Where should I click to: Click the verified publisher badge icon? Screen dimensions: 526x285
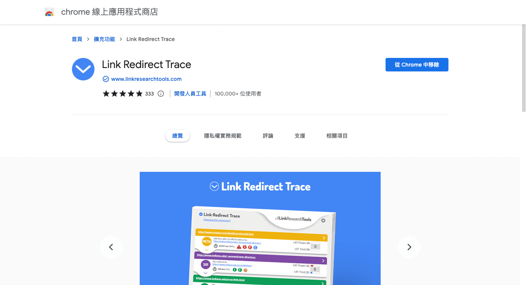[x=106, y=79]
